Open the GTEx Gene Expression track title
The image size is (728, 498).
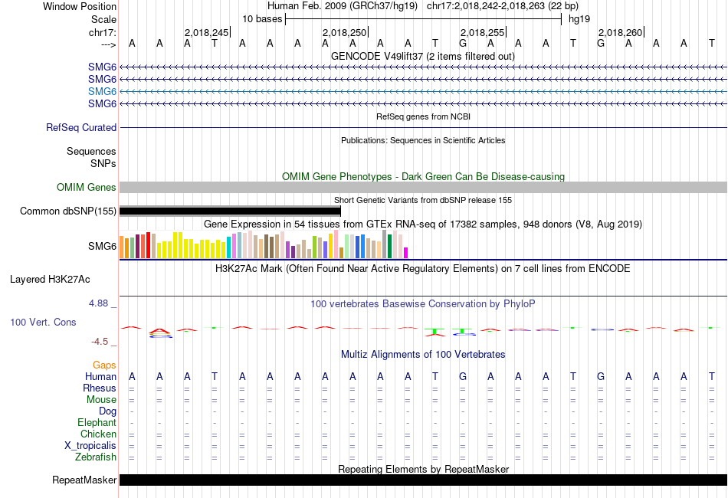(x=423, y=224)
